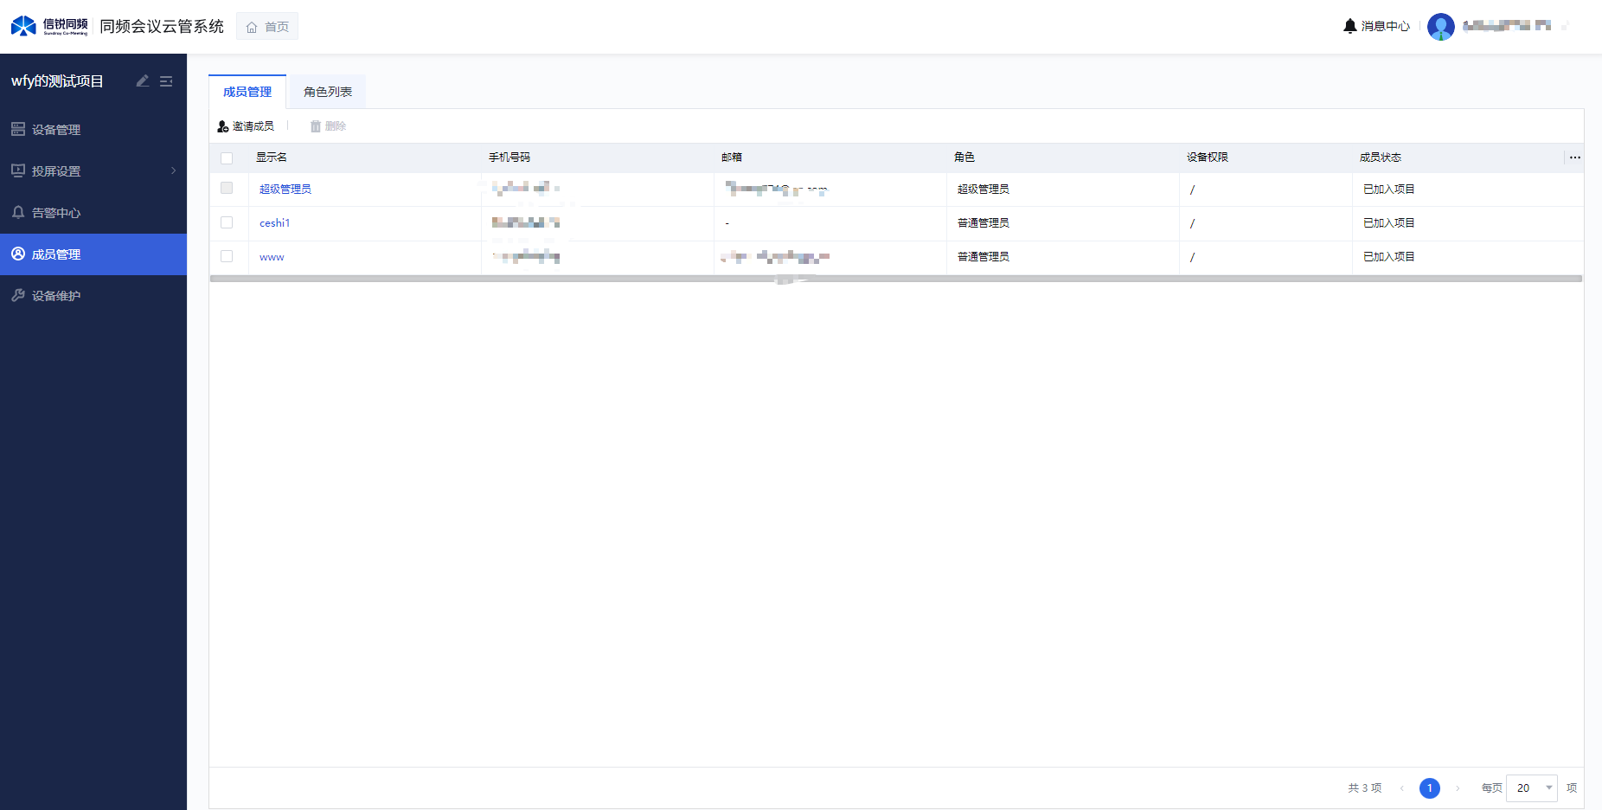
Task: Click previous page arrow
Action: (1402, 788)
